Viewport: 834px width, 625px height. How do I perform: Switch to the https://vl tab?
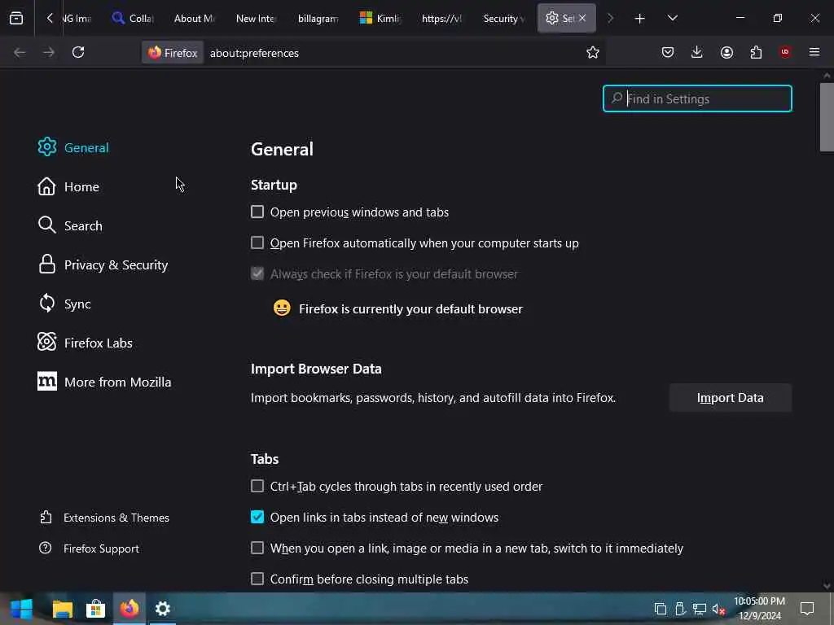[x=442, y=18]
